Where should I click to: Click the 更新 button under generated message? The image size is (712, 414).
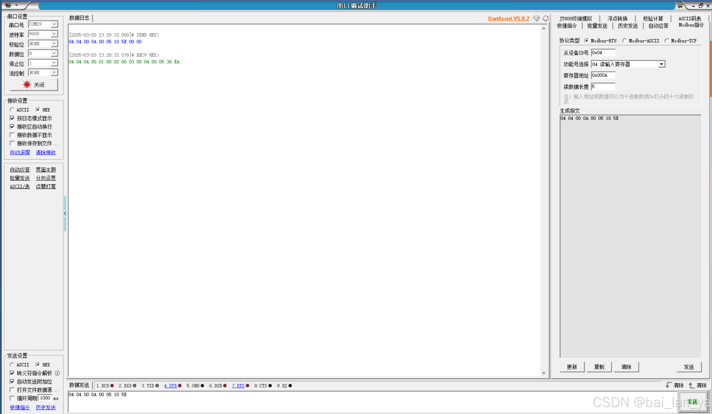tap(571, 367)
